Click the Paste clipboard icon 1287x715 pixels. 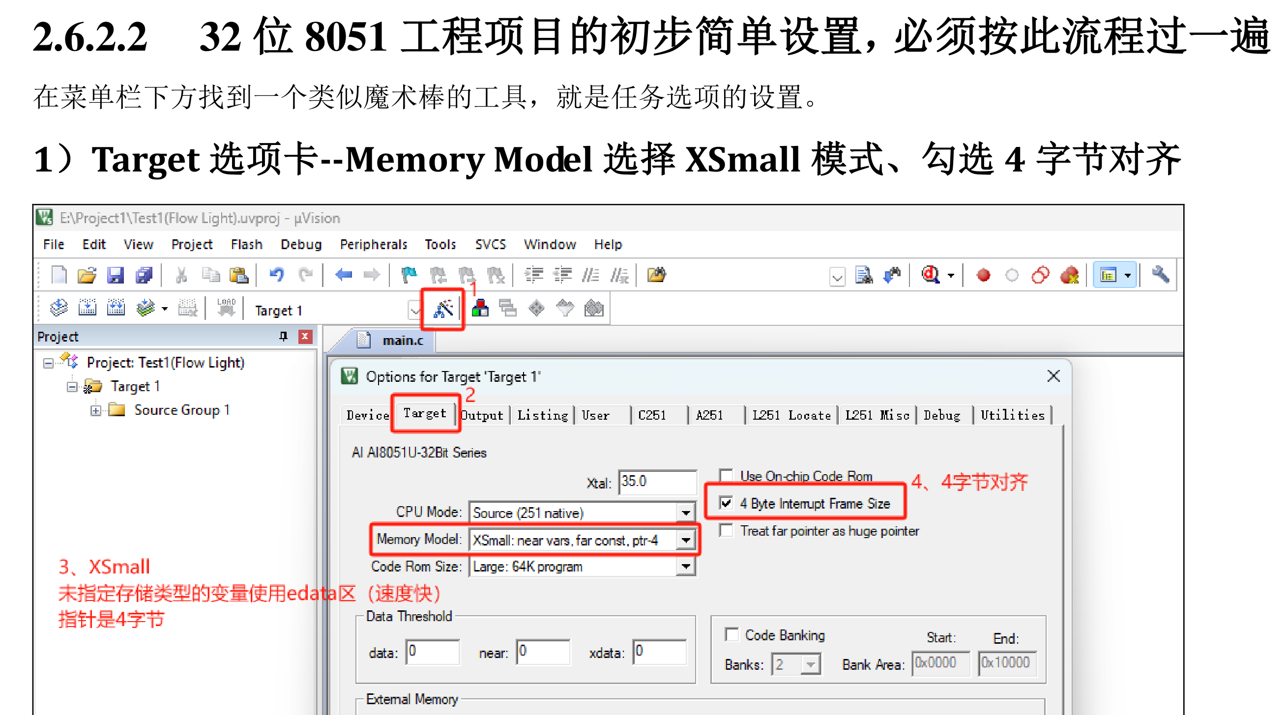pyautogui.click(x=239, y=275)
